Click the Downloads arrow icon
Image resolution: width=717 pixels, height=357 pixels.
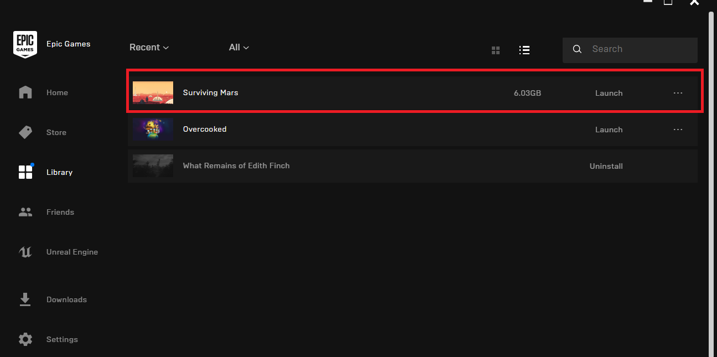tap(25, 299)
